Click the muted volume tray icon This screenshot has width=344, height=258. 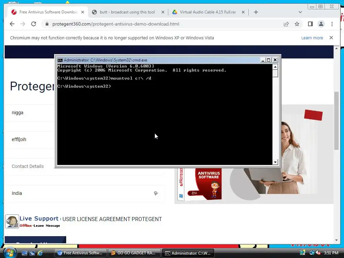click(x=318, y=253)
